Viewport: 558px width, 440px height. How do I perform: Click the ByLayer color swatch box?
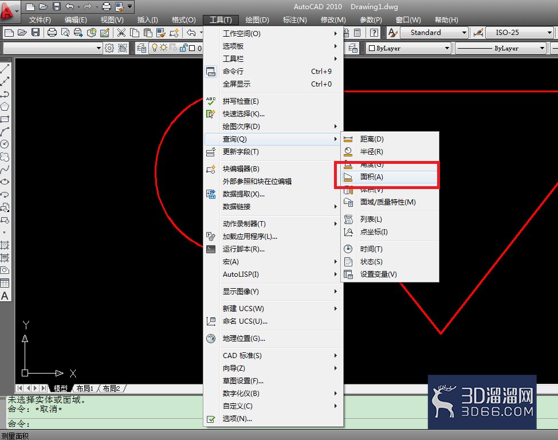click(372, 49)
